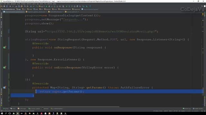Select the app folder breadcrumb
206x115 pixels.
pos(19,9)
